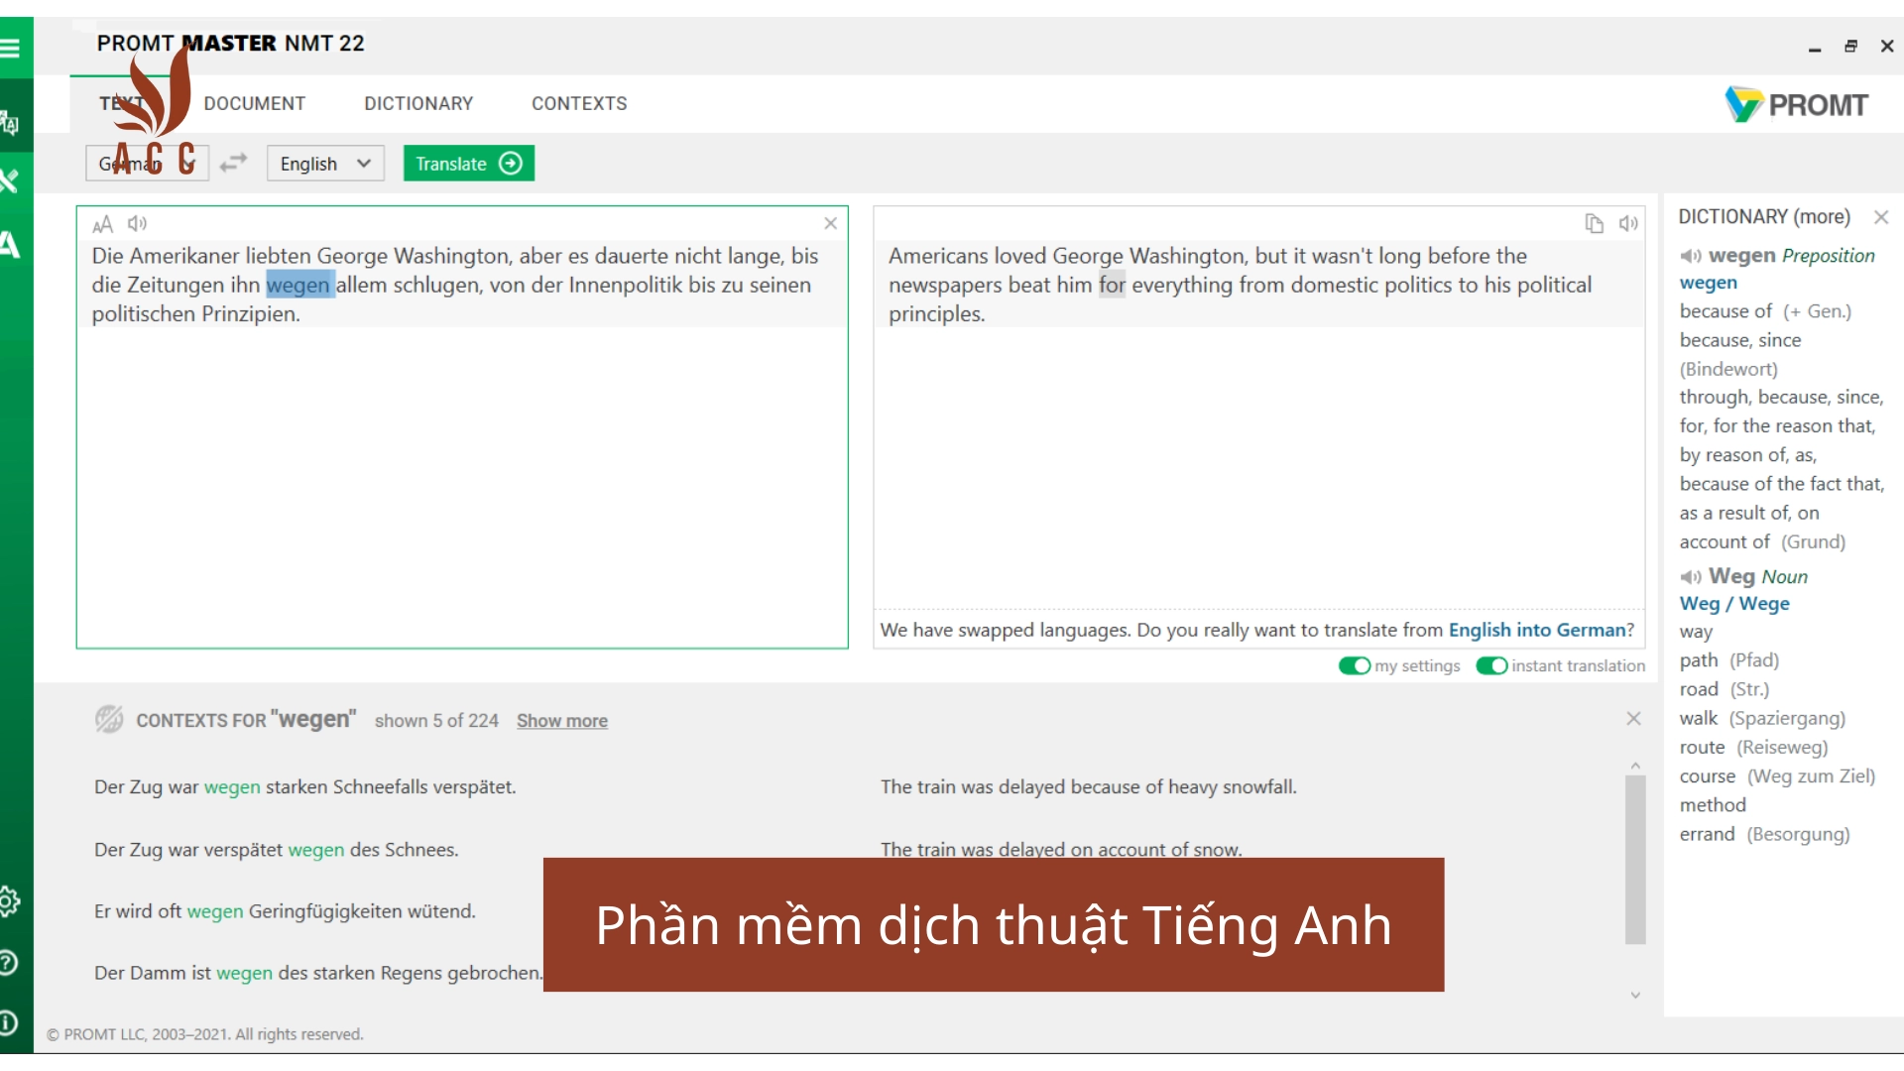Switch to the TEXT tab
1904x1071 pixels.
click(121, 103)
